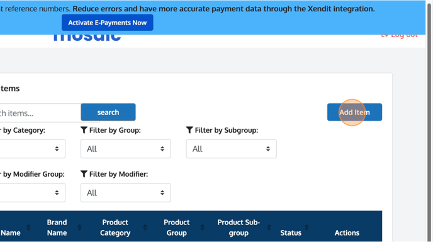Screen dimensions: 433x242
Task: Sort by Product Sub-group column arrows
Action: [x=269, y=228]
